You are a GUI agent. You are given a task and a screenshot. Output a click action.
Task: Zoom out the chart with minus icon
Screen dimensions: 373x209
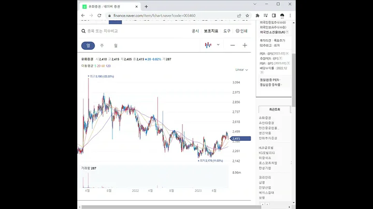pyautogui.click(x=233, y=46)
